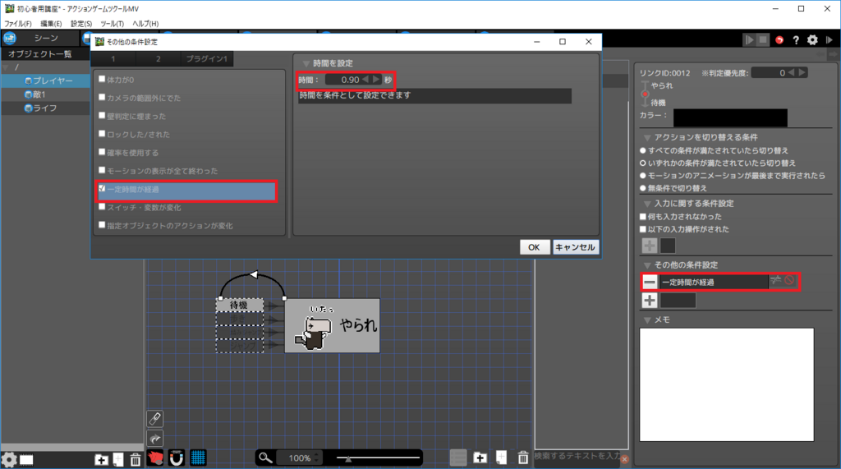The image size is (841, 469).
Task: Check 何も入力されなかった checkbox
Action: (643, 217)
